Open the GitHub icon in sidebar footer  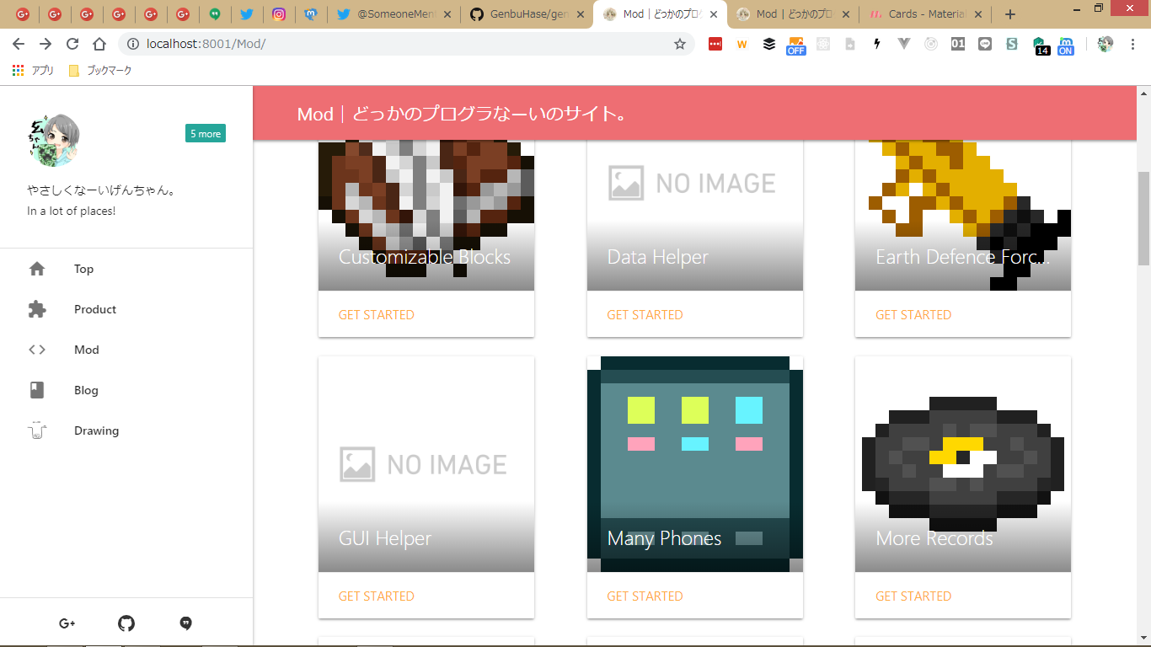click(x=126, y=623)
